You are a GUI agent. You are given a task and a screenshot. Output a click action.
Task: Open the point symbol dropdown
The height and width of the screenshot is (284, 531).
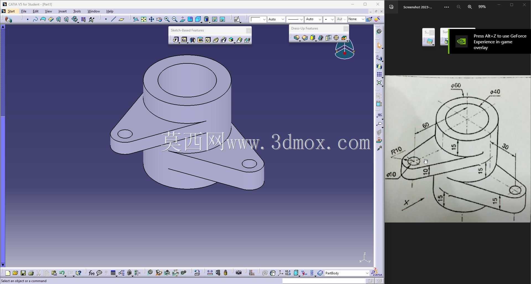[332, 19]
